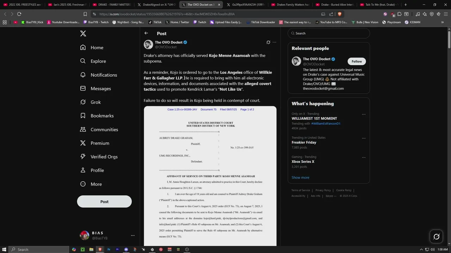Open the post's three-dot more menu
The image size is (451, 253).
274,42
